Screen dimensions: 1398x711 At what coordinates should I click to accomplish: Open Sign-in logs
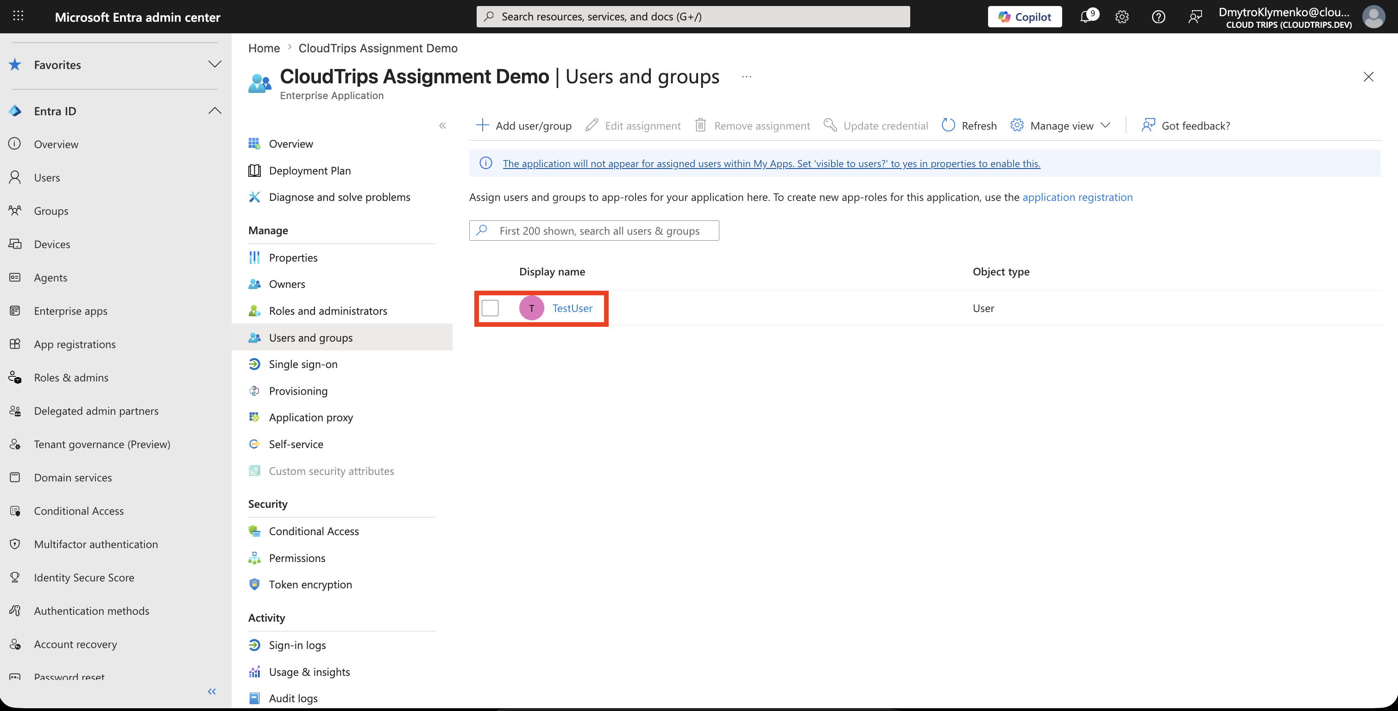click(297, 645)
